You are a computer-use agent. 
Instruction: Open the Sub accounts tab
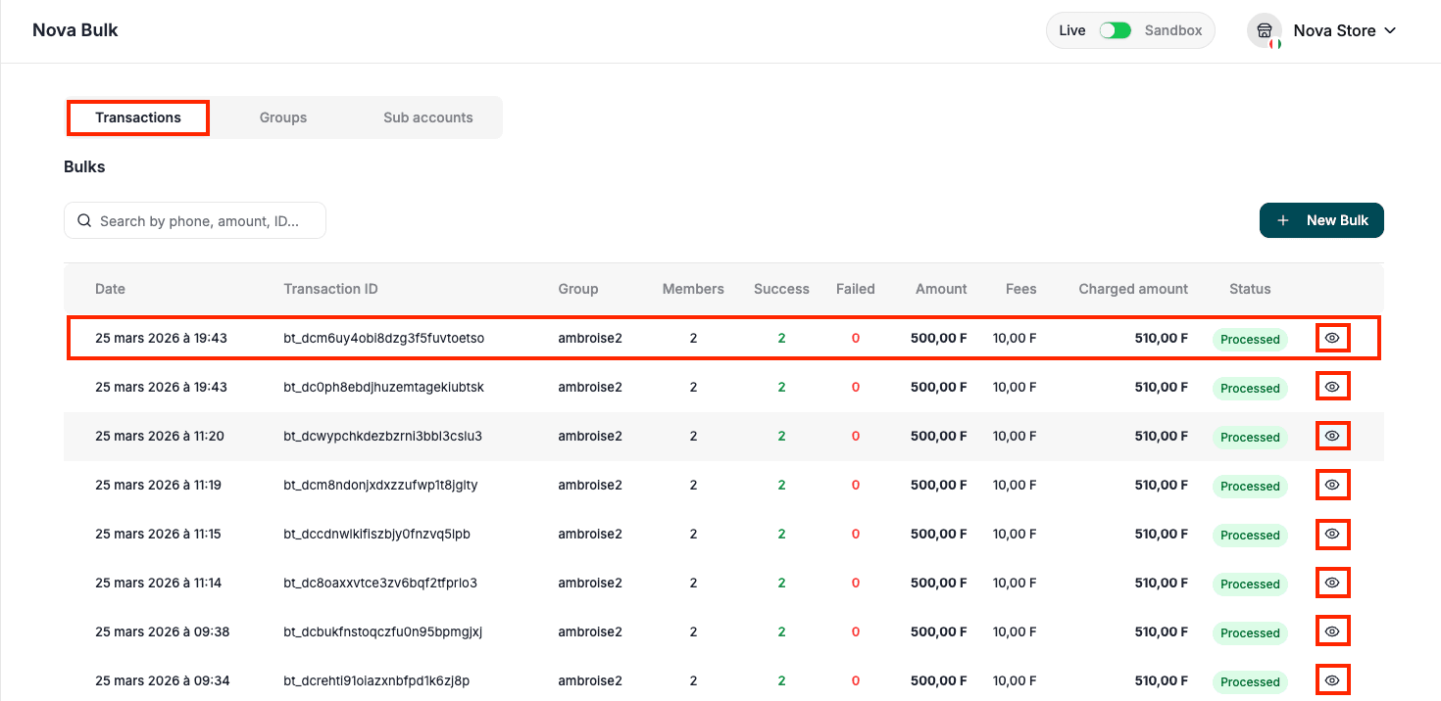427,117
